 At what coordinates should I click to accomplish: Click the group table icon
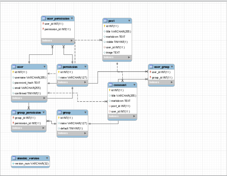click(x=60, y=112)
